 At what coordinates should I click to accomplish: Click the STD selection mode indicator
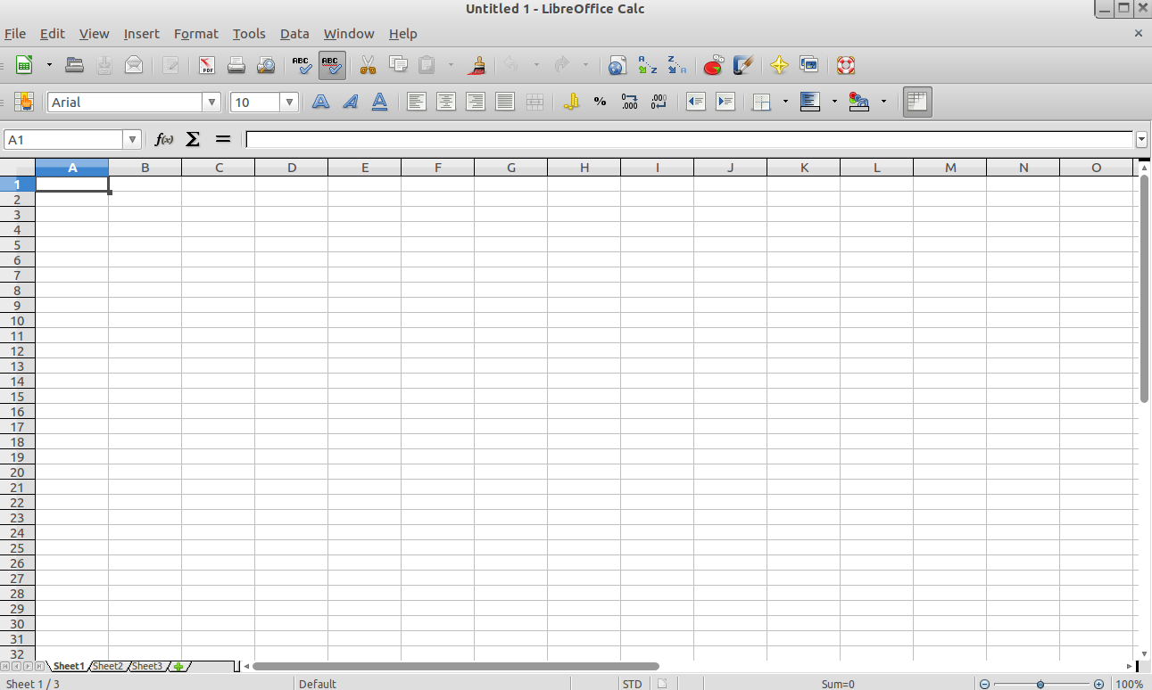point(632,684)
